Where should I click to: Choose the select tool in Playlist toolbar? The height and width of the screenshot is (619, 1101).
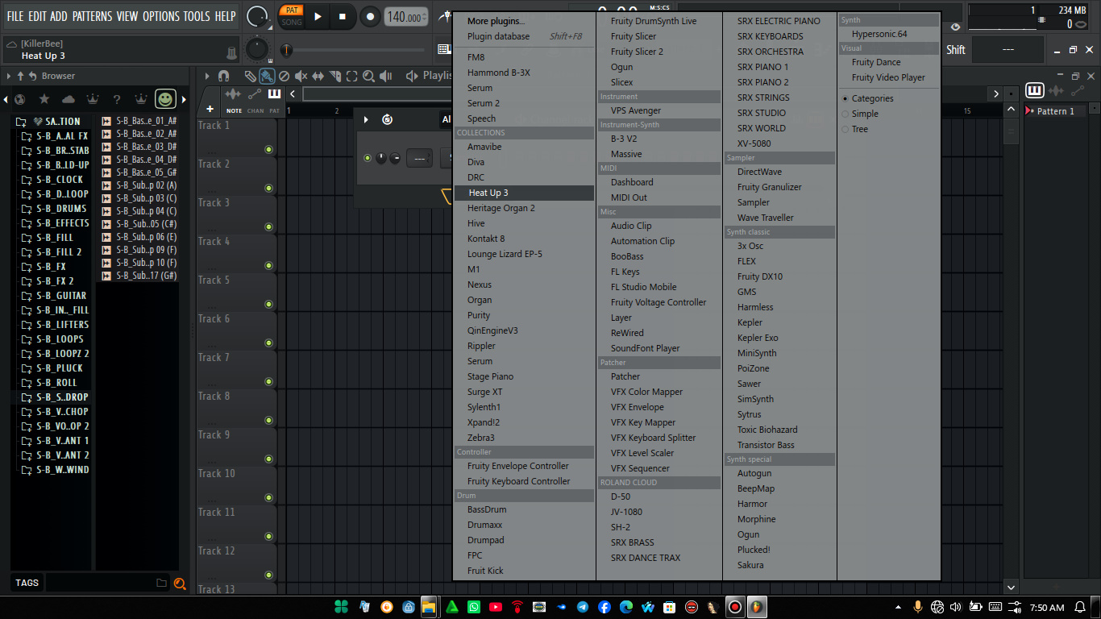coord(351,76)
